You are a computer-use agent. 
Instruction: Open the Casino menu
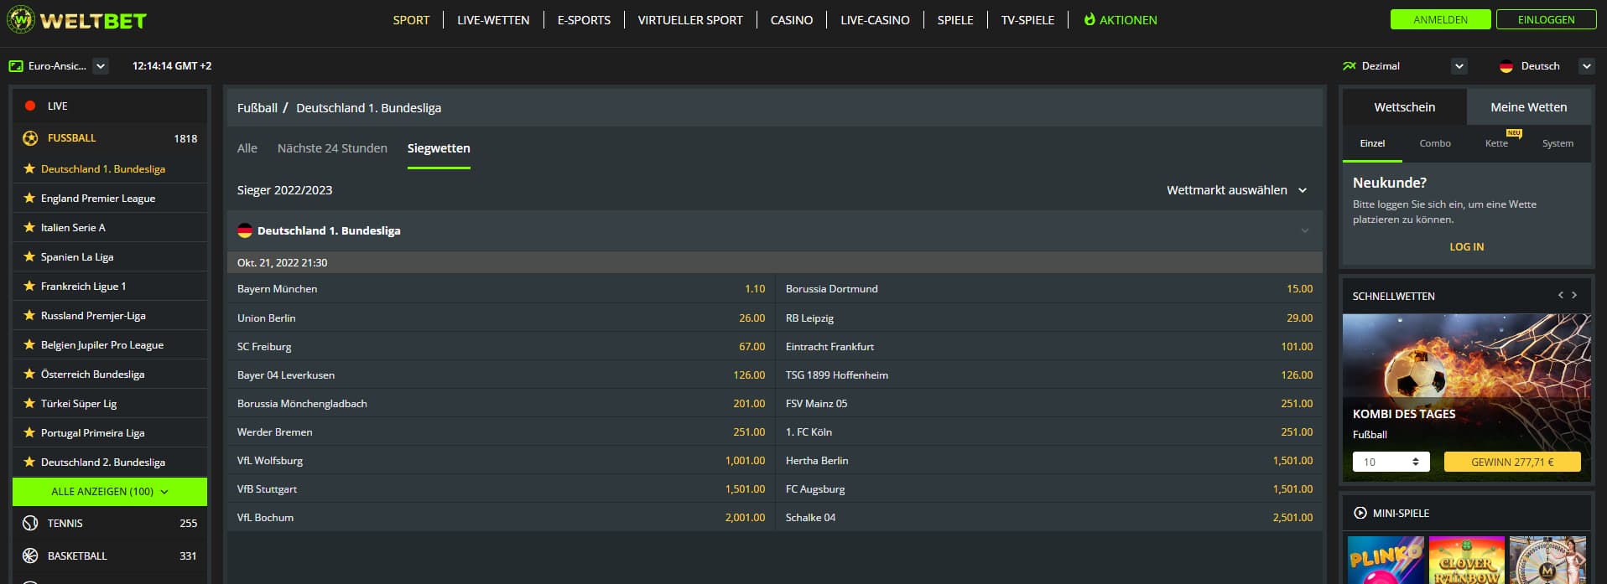pos(792,20)
